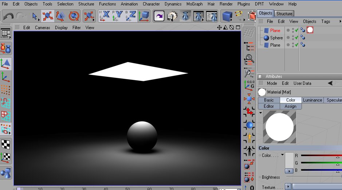
Task: Open the Render menu
Action: 226,4
